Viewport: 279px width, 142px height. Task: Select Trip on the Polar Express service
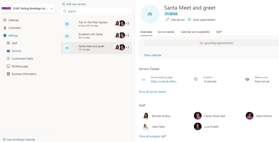[93, 24]
